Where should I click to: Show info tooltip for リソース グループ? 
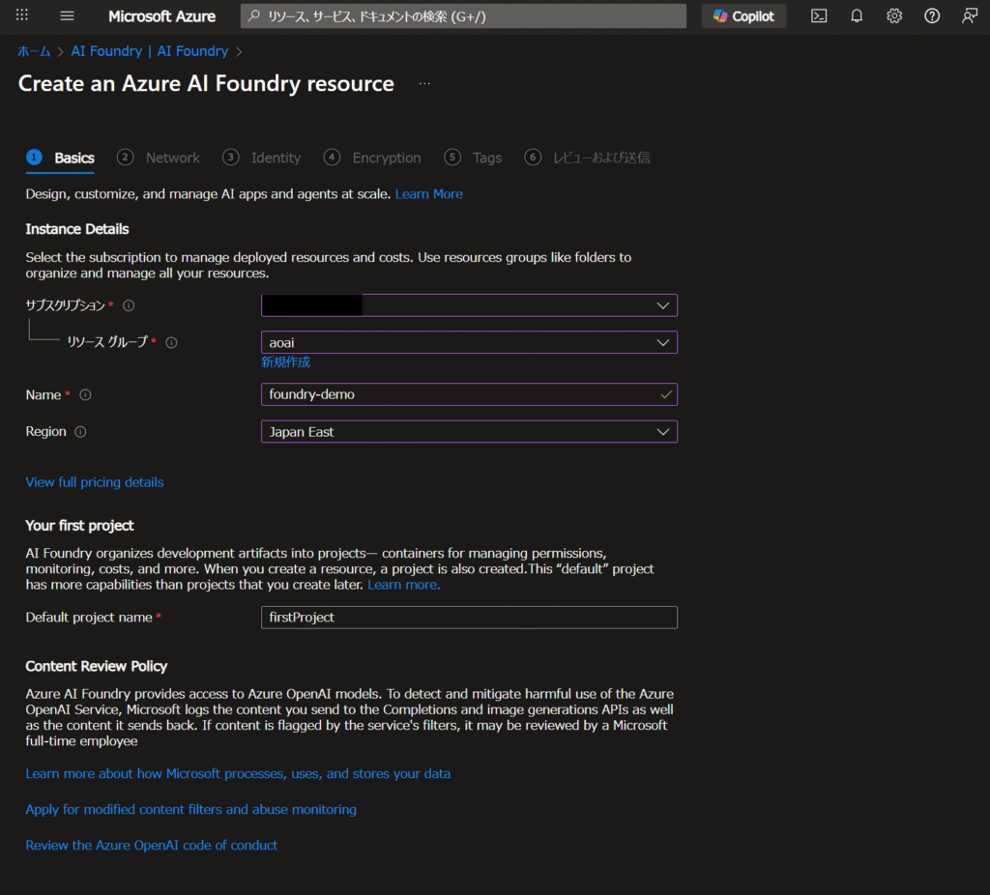click(x=172, y=343)
